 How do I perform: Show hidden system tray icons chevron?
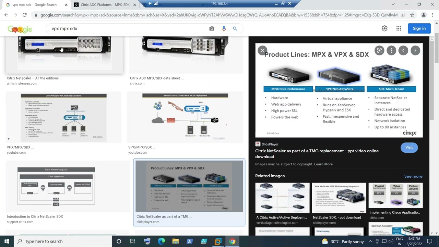[x=370, y=241]
